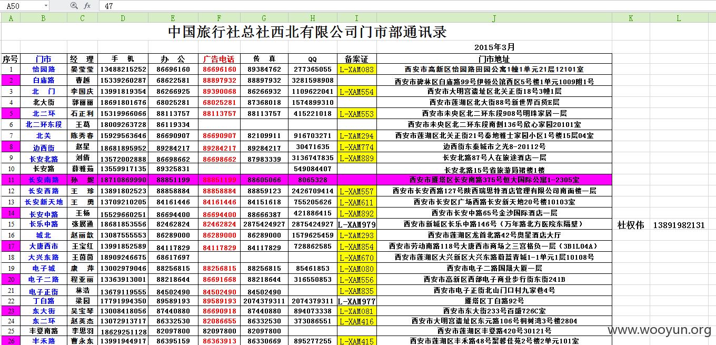The height and width of the screenshot is (345, 716).
Task: Click the date cell 2015年3月
Action: [x=494, y=47]
